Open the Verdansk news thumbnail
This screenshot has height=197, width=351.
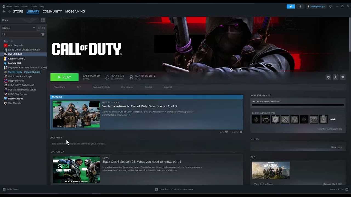(x=76, y=114)
